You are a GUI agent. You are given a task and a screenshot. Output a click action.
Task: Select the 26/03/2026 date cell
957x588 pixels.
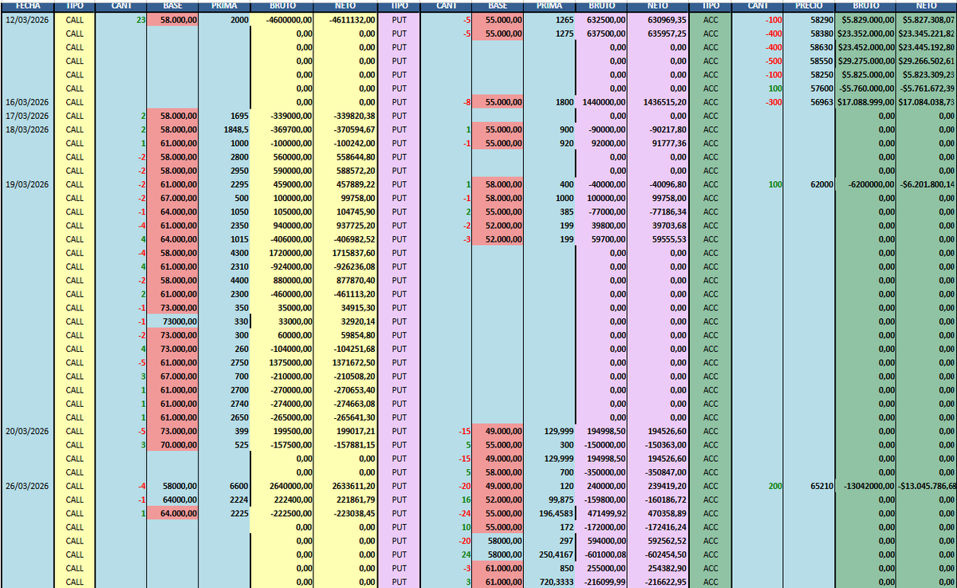pyautogui.click(x=27, y=487)
